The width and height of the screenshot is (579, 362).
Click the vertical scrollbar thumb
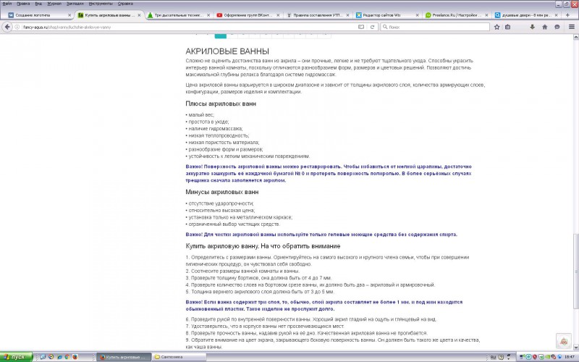click(x=575, y=271)
